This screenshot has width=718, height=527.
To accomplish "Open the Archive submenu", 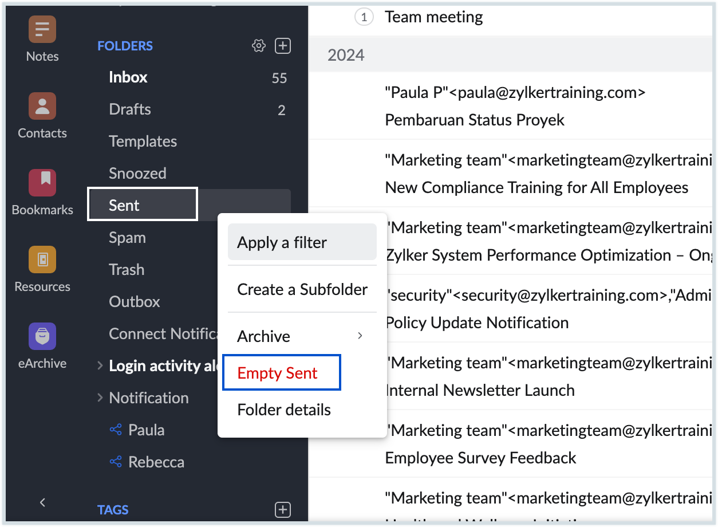I will click(302, 336).
